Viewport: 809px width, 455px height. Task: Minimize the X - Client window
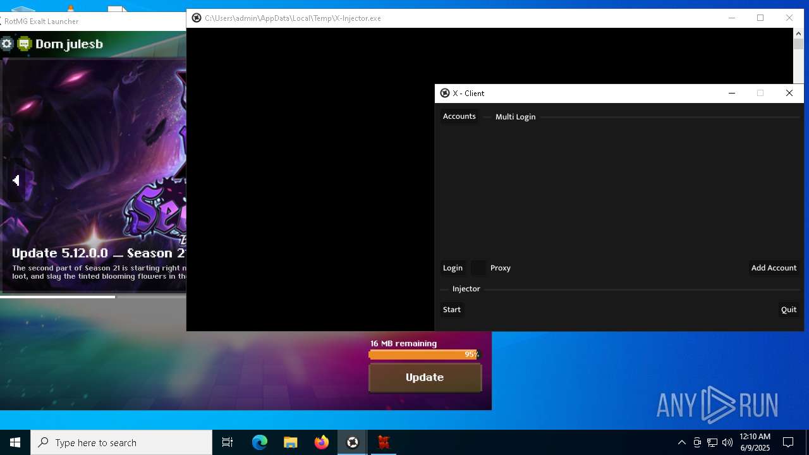(732, 93)
